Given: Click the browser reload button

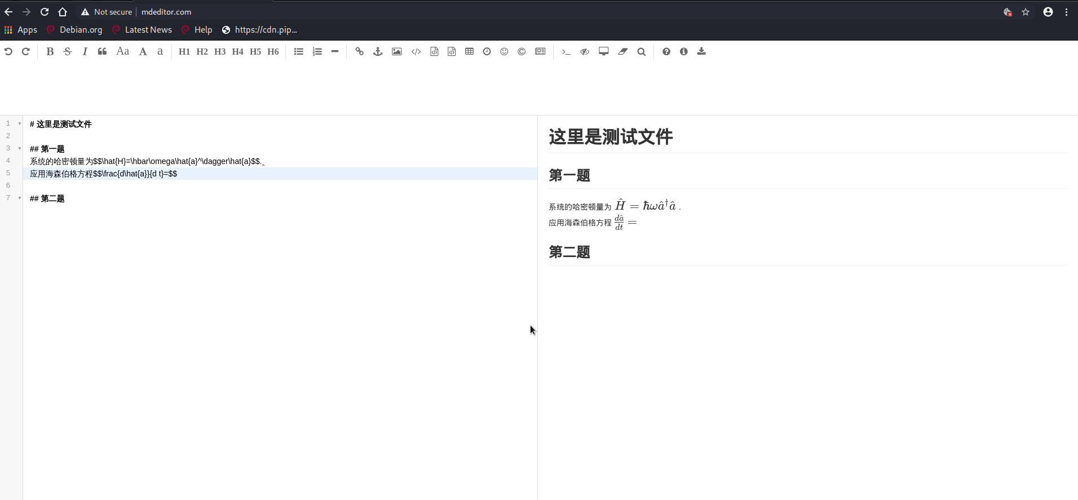Looking at the screenshot, I should (x=45, y=12).
